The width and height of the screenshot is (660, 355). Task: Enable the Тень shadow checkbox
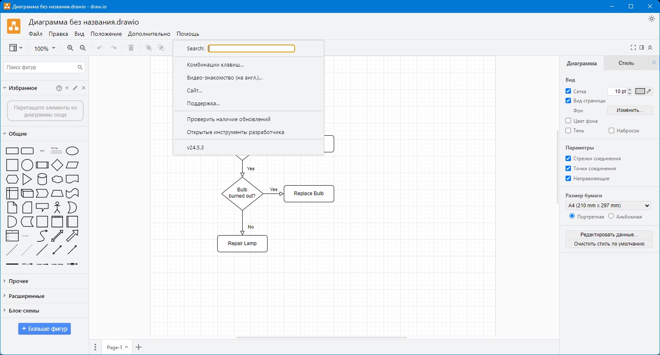[x=568, y=131]
